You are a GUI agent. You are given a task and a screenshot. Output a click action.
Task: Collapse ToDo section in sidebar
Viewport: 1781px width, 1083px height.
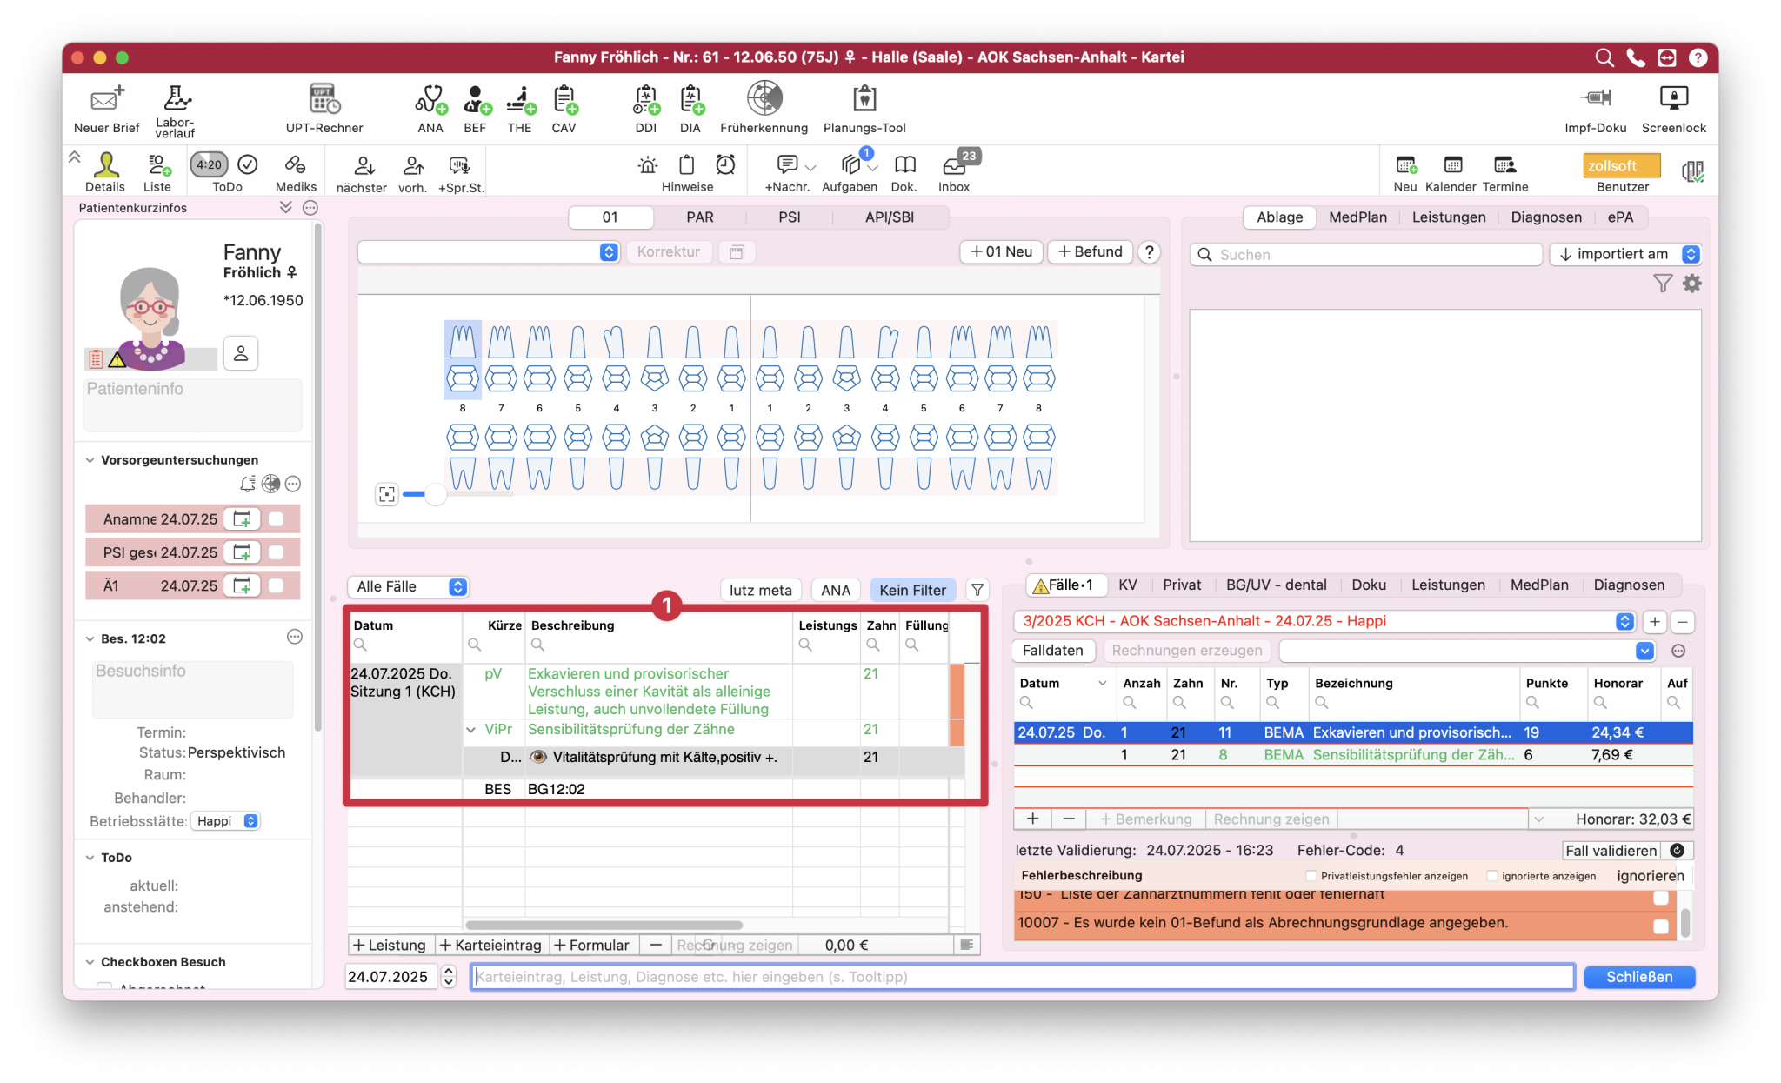pyautogui.click(x=90, y=858)
